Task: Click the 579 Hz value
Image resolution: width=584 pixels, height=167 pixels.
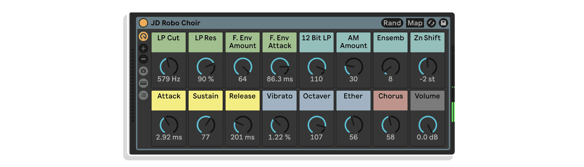Action: pyautogui.click(x=169, y=79)
